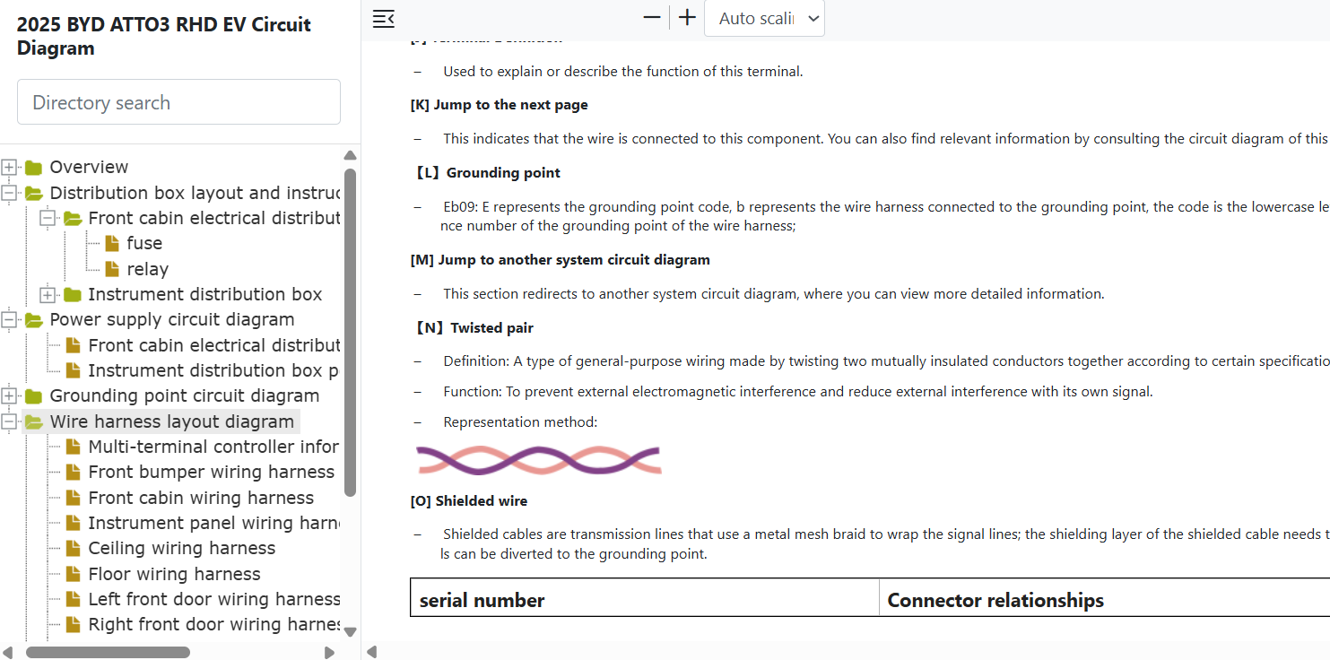Select the Power supply circuit diagram label
Viewport: 1330px width, 660px height.
(x=172, y=319)
